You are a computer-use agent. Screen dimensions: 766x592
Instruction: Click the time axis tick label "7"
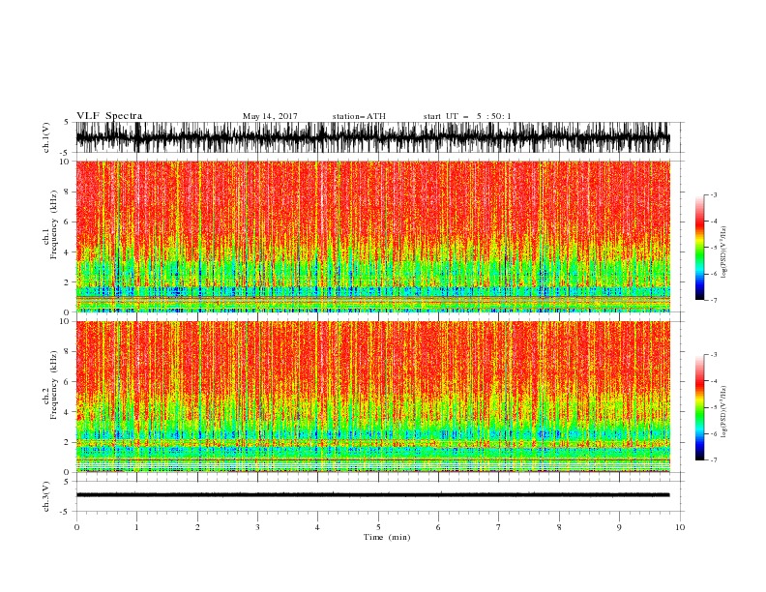click(x=498, y=527)
